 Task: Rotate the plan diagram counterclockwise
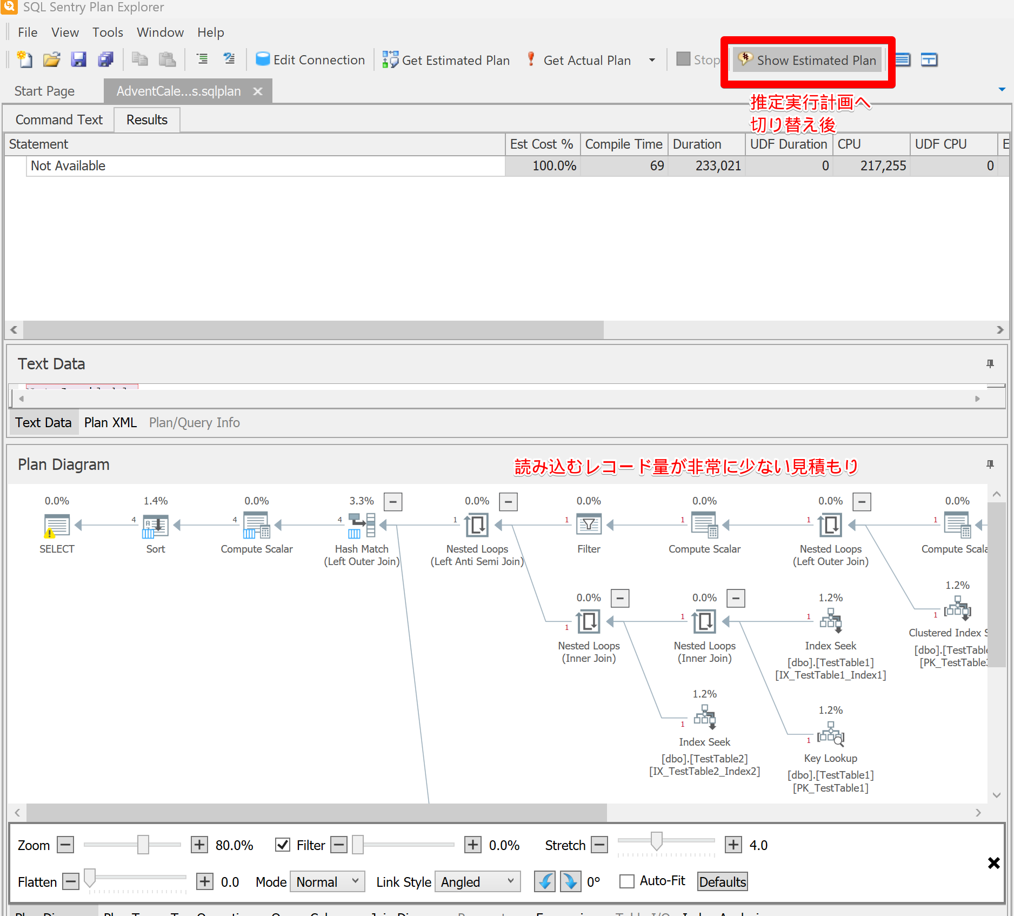545,882
